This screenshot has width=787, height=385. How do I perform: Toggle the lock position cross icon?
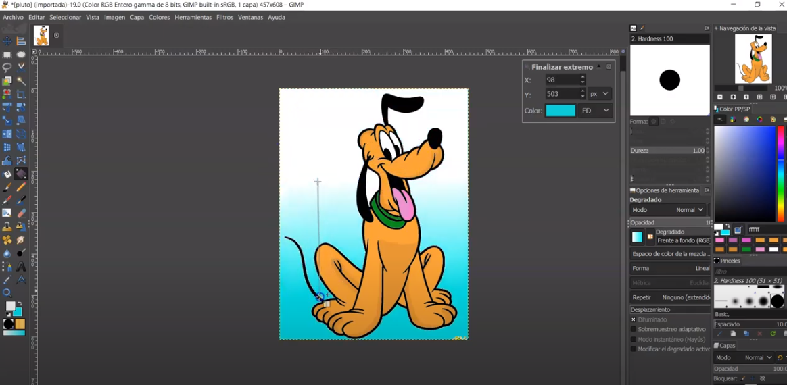753,378
